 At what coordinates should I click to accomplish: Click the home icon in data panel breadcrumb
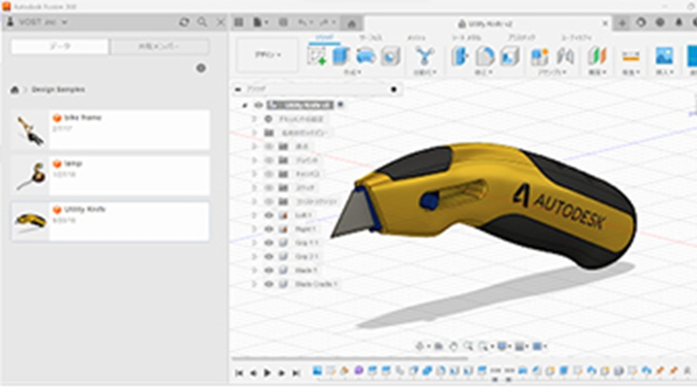(x=15, y=90)
